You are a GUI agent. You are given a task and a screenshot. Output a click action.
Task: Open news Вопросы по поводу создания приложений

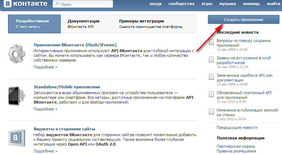243,43
